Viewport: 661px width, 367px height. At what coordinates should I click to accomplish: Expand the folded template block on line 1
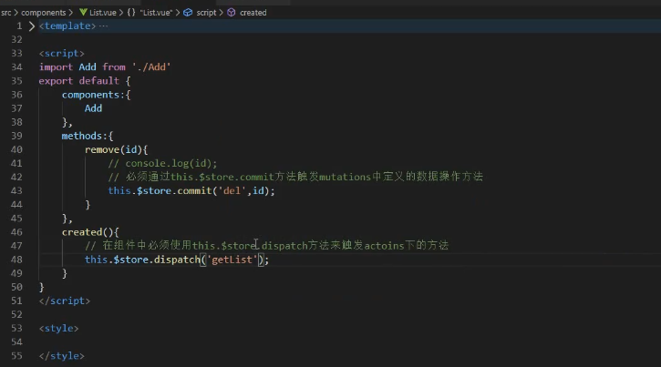pos(32,26)
